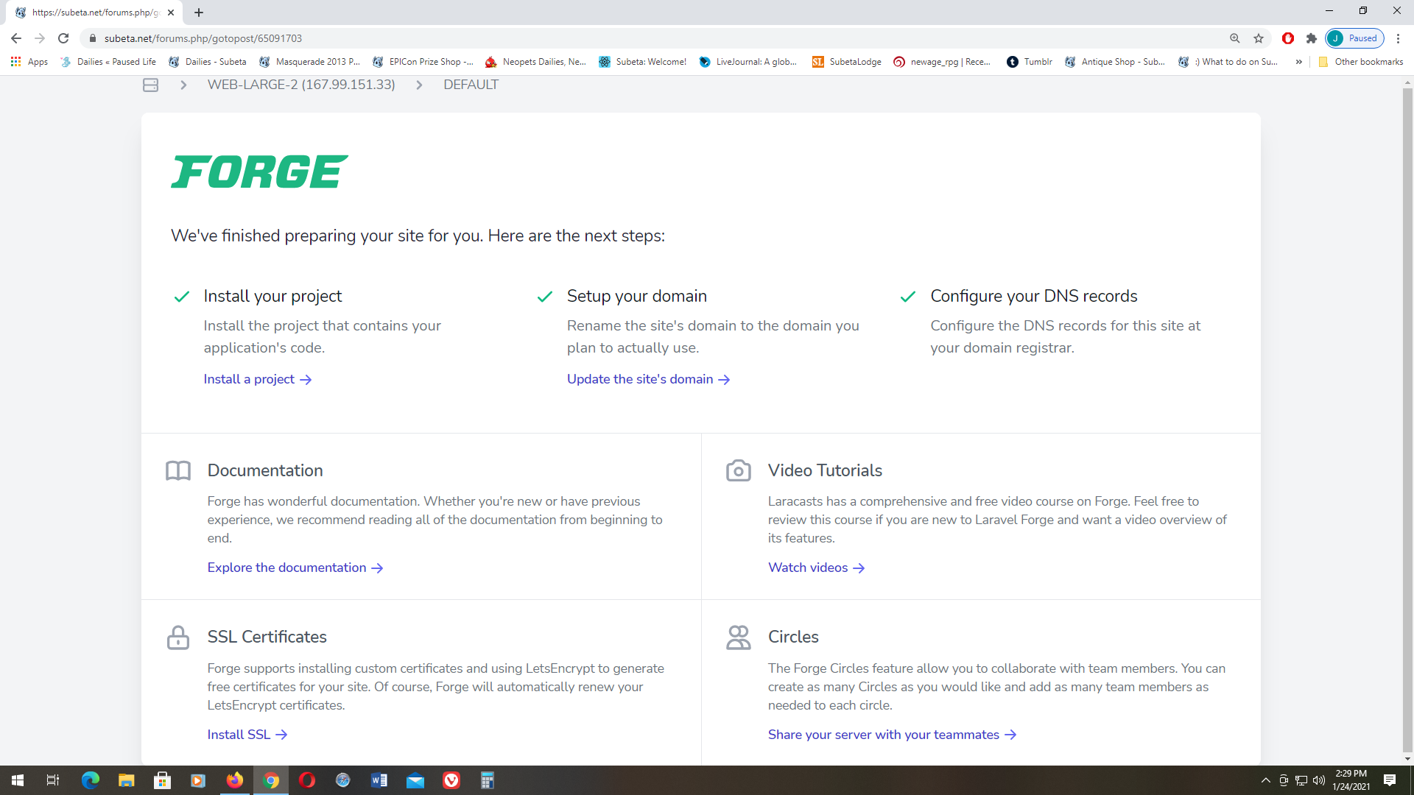This screenshot has height=795, width=1414.
Task: Click the Configure your DNS records checkmark
Action: [907, 297]
